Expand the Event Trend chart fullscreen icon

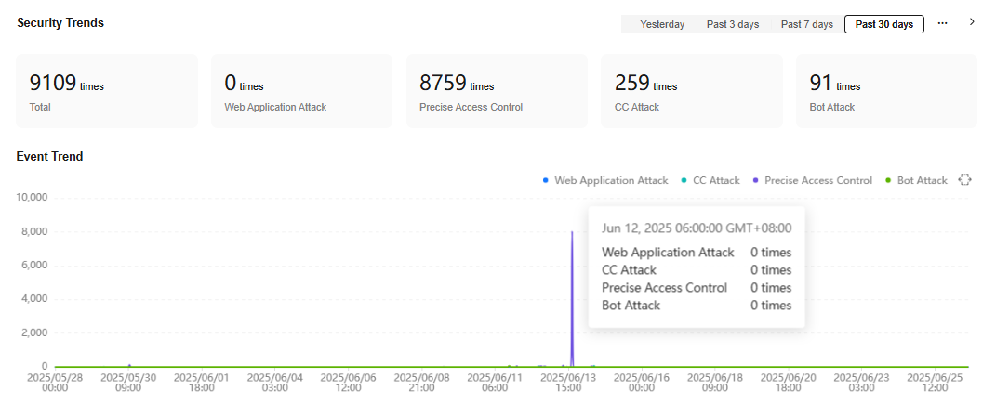[964, 180]
